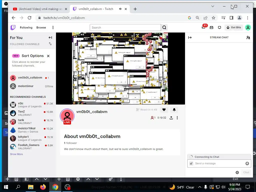Screen dimensions: 256x192
Task: Click the React in 4:49 button
Action: coord(146,110)
